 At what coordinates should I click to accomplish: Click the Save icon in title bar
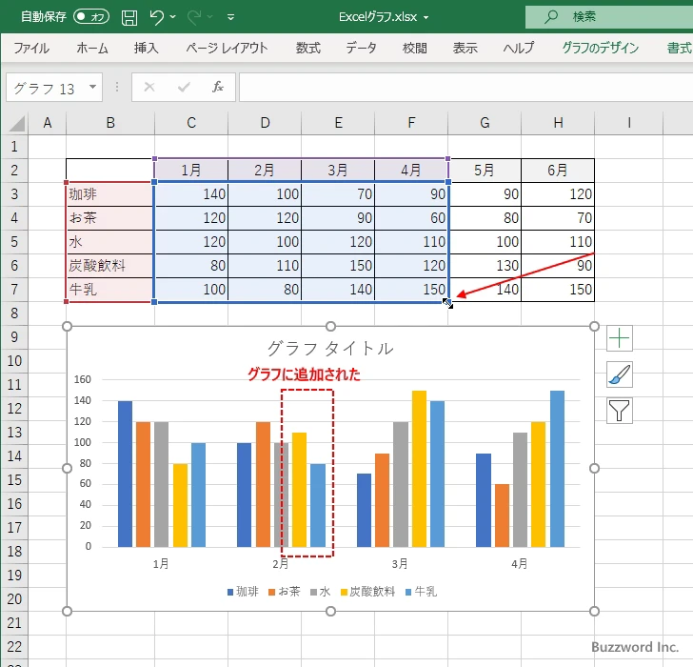129,17
